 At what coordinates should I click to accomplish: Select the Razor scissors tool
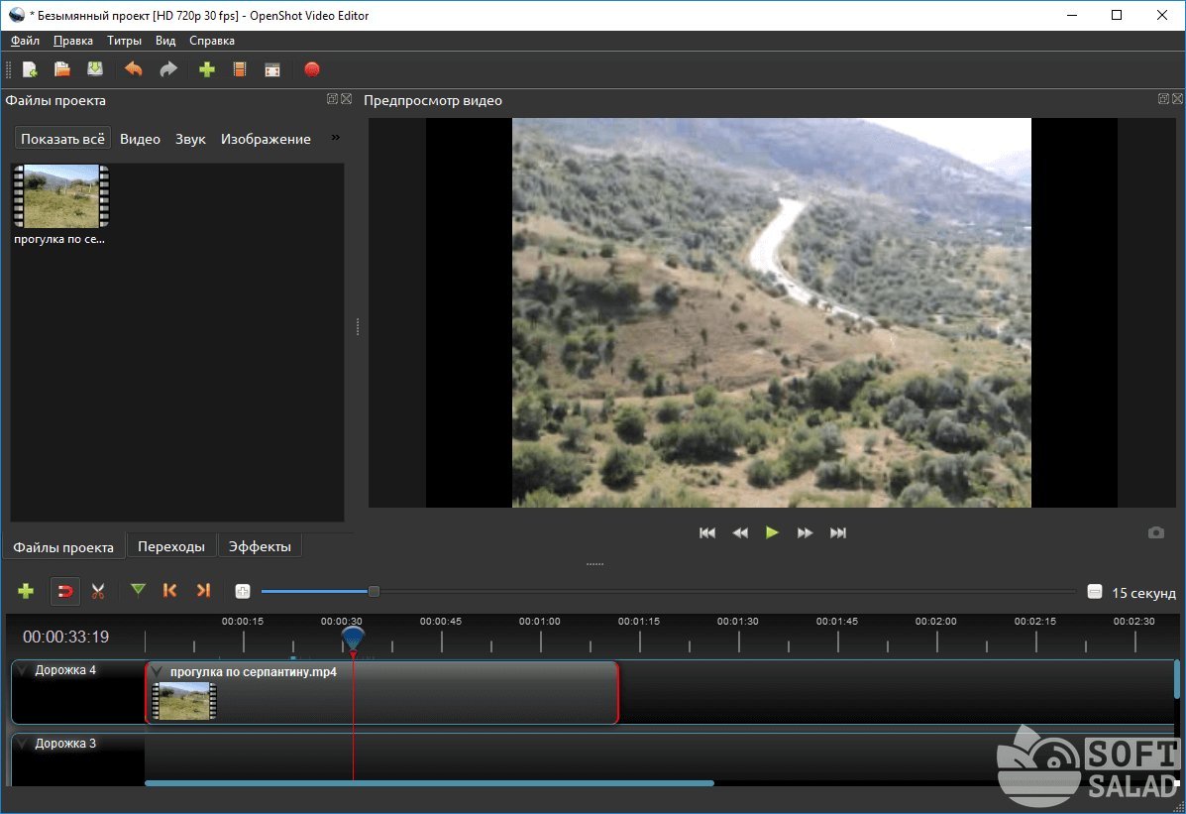coord(98,591)
